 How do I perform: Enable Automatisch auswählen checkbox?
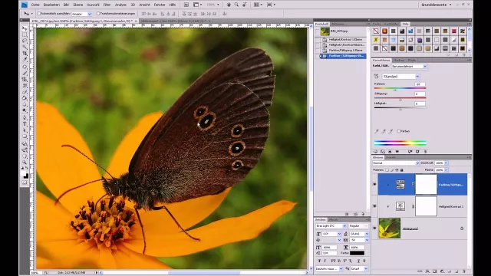[x=39, y=14]
